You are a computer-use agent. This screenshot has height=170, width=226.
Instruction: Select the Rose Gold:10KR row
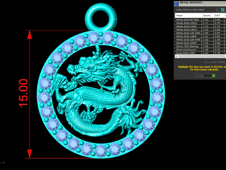pyautogui.click(x=201, y=53)
